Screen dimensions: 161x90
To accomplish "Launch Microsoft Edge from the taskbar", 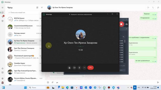I will click(x=67, y=87).
